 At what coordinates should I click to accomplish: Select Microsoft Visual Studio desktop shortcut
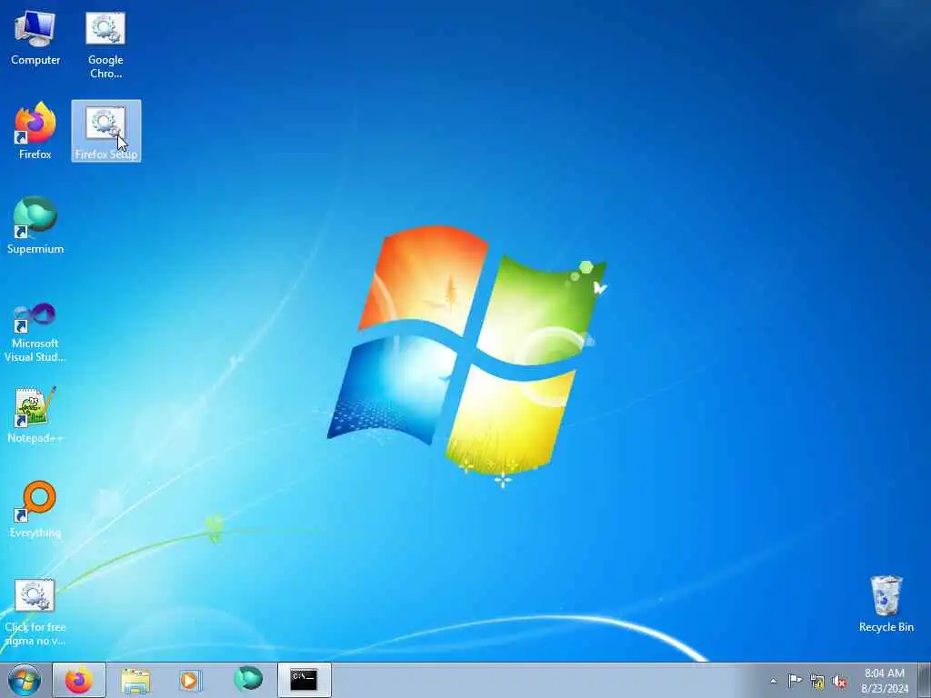coord(35,333)
